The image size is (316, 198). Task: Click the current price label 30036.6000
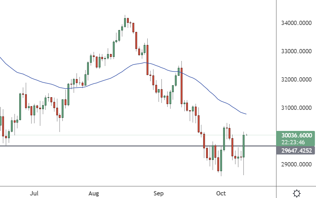tap(296, 135)
